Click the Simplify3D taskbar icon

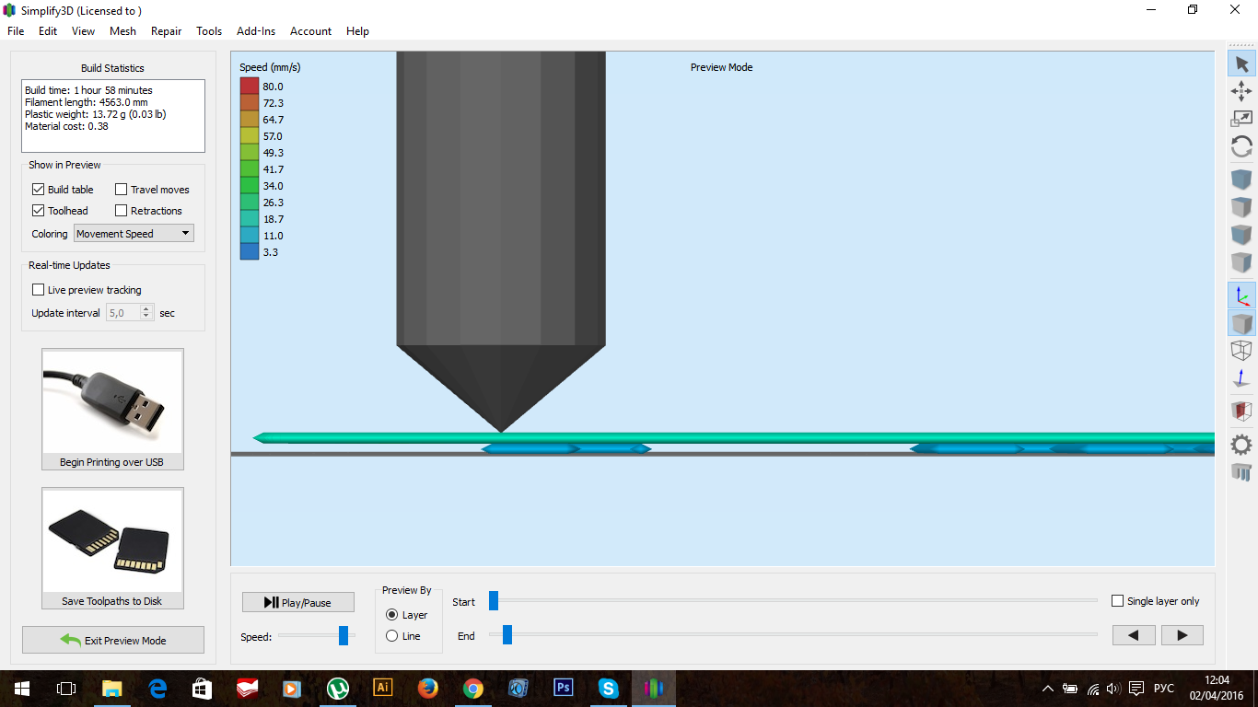[653, 688]
